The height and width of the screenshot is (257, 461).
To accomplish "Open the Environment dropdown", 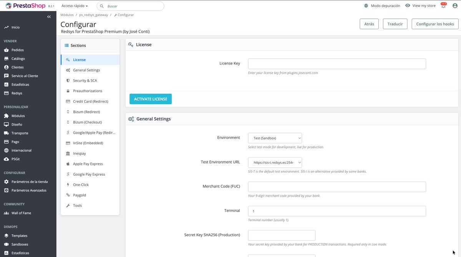I will point(275,138).
